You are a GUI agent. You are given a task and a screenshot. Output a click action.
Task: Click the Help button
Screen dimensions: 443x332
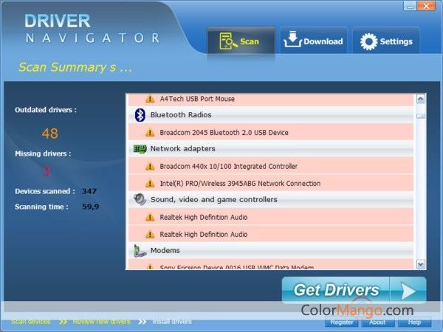(x=413, y=322)
